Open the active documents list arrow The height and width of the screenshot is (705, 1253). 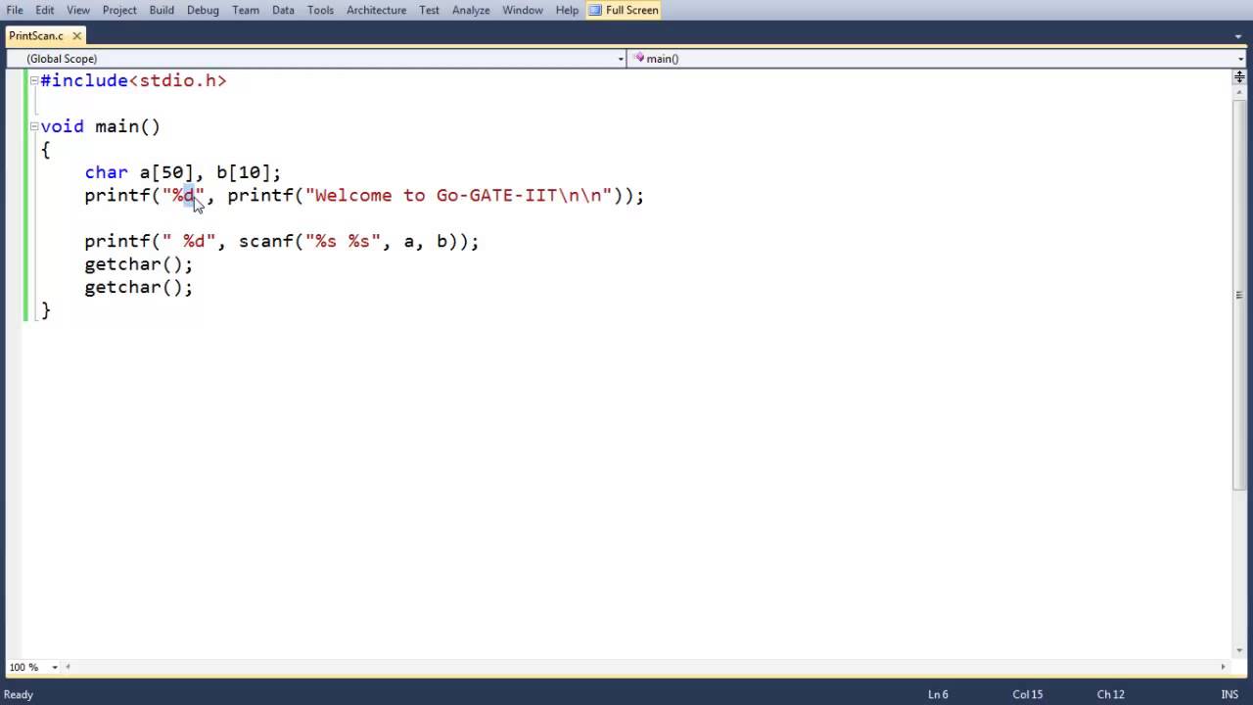[x=1239, y=36]
